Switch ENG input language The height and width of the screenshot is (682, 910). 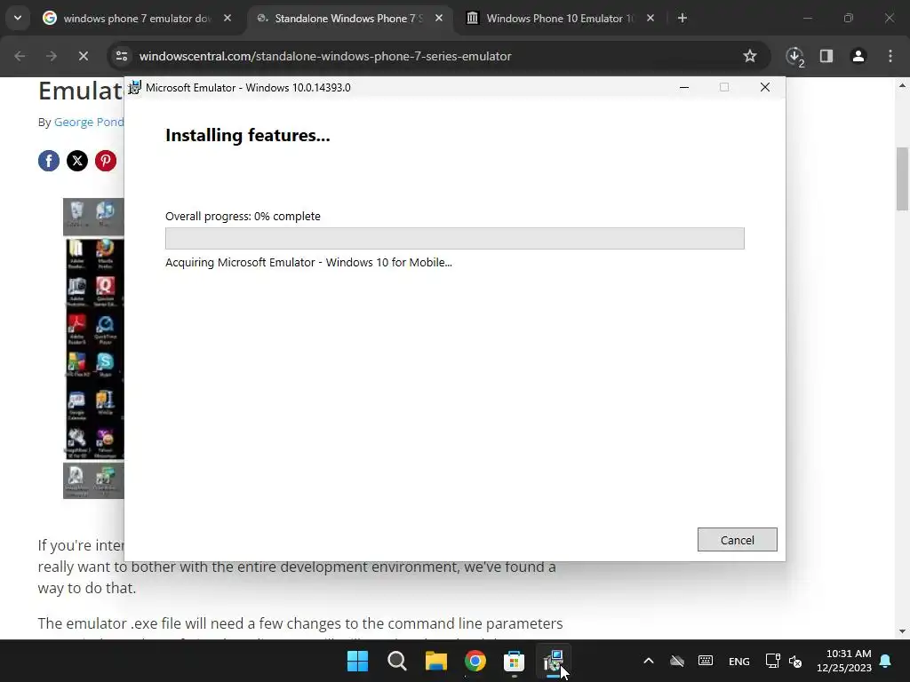click(x=738, y=661)
